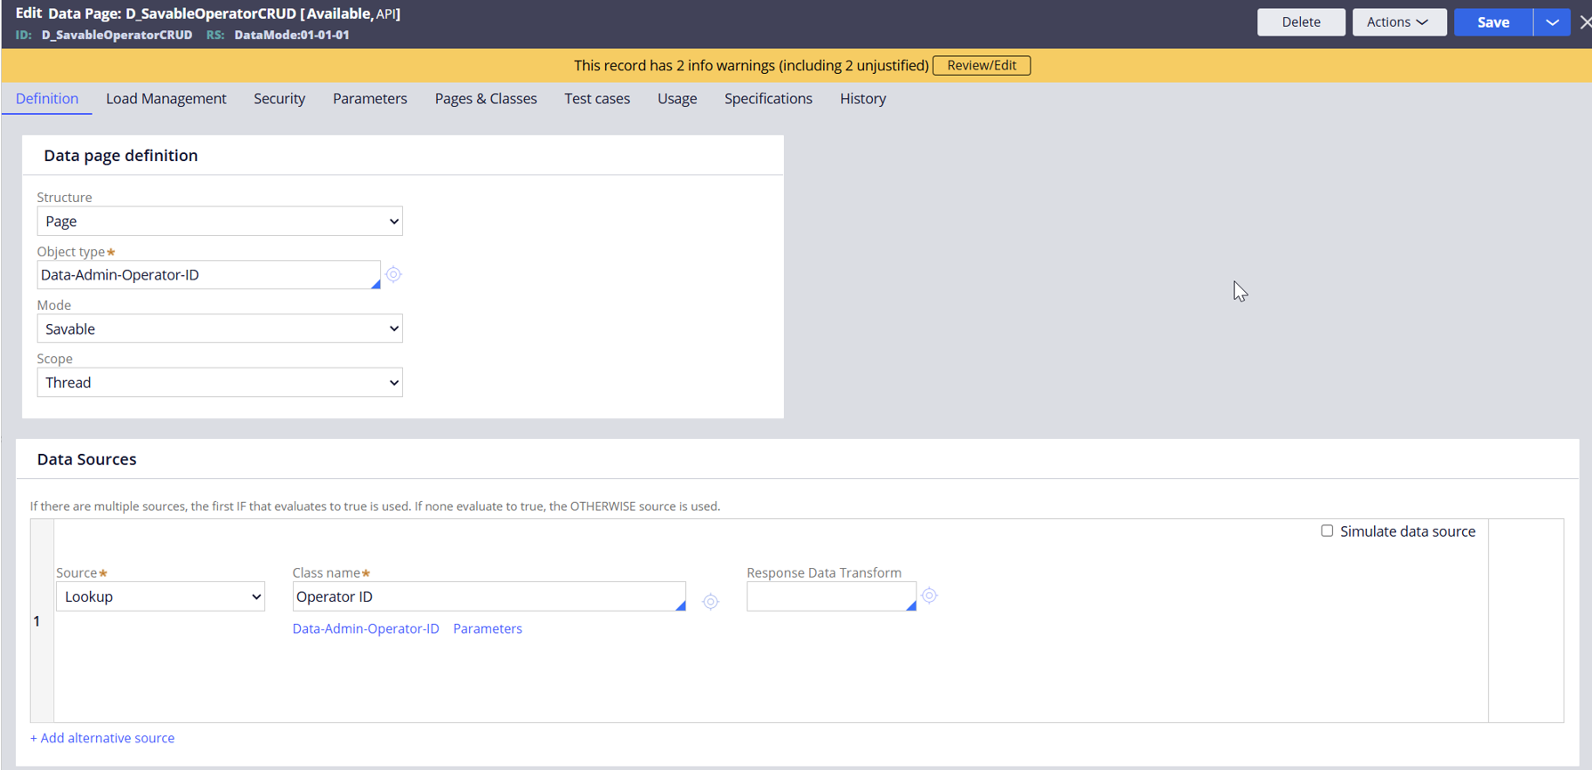Click the Save split-button arrow
Screen dimensions: 1592x770
[x=1552, y=22]
